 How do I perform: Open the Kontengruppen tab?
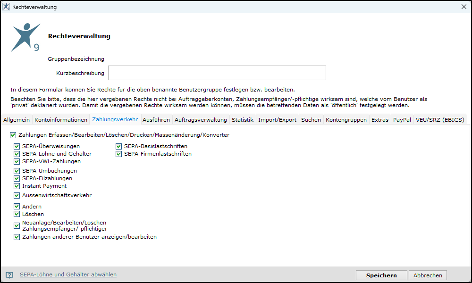[x=346, y=120]
